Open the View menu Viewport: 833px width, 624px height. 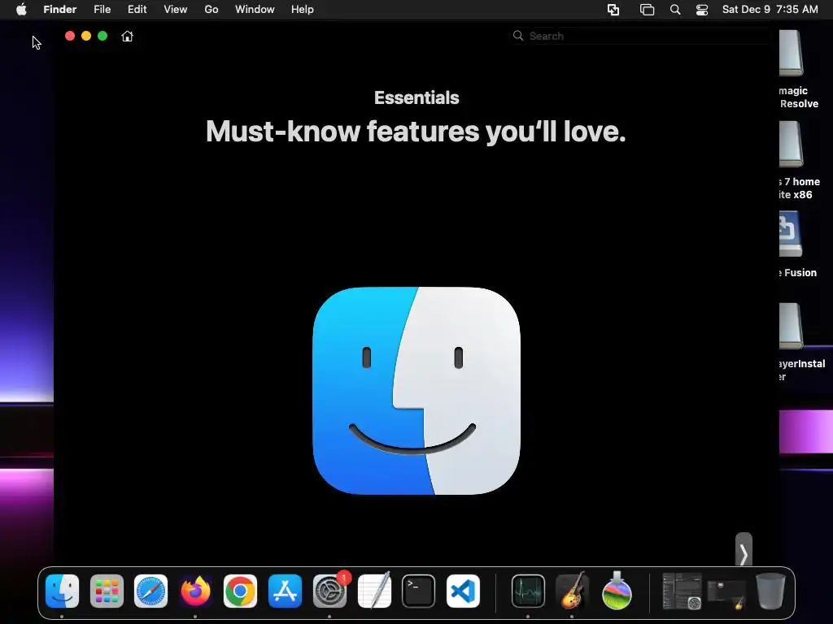tap(176, 10)
